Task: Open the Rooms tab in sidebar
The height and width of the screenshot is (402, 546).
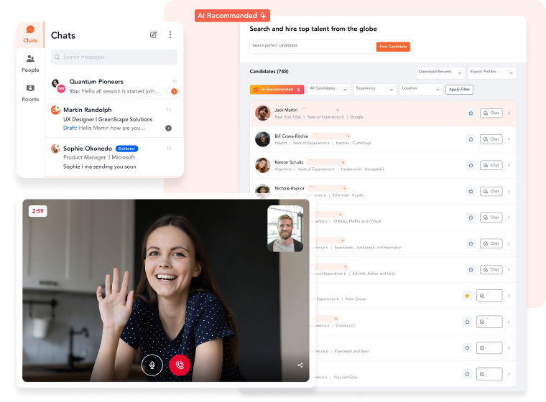Action: (x=30, y=93)
